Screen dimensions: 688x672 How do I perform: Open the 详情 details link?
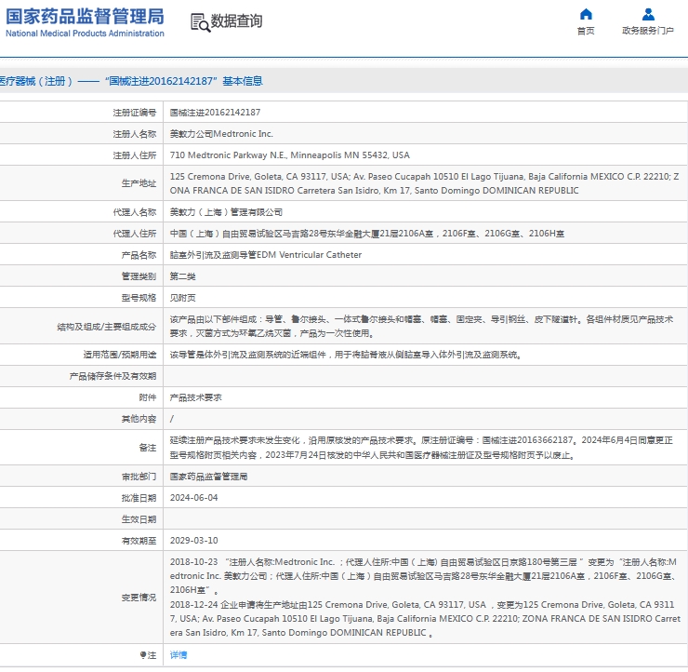click(179, 655)
